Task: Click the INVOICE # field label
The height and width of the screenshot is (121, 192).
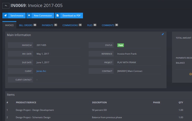Action: pos(27,45)
